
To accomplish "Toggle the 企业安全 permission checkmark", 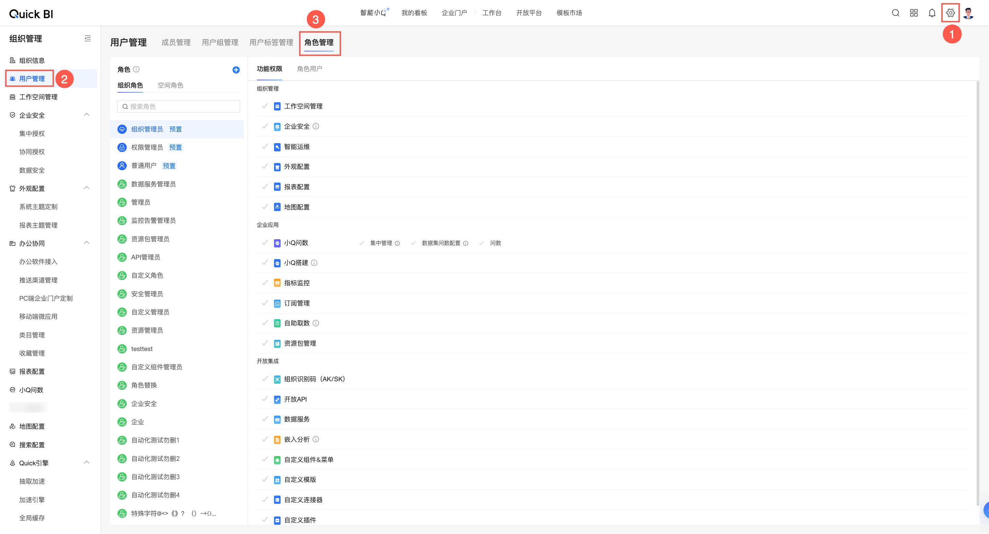I will [264, 126].
